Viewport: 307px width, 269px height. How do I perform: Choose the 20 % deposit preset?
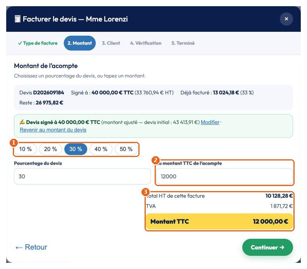(x=50, y=149)
